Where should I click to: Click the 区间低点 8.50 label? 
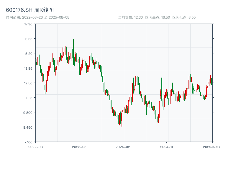click(184, 17)
